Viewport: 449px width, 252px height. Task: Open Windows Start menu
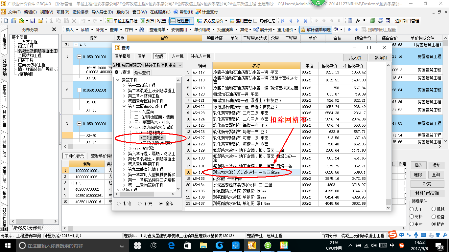point(8,245)
